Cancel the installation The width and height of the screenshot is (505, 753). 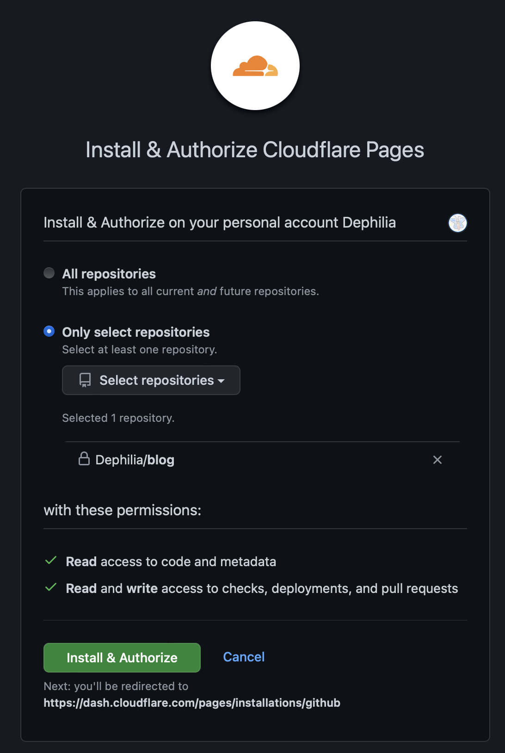tap(244, 657)
